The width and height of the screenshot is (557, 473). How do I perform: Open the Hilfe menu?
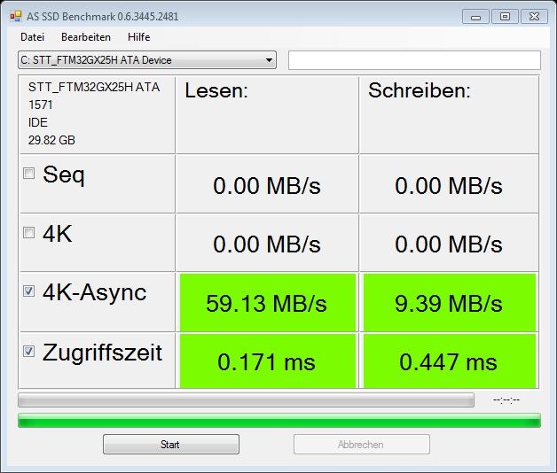pos(139,37)
